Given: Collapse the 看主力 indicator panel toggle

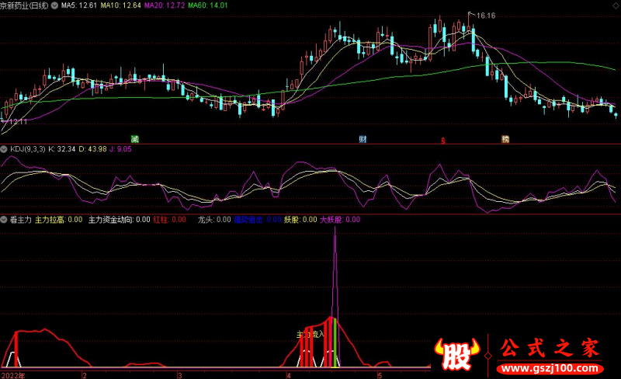Looking at the screenshot, I should pyautogui.click(x=4, y=220).
